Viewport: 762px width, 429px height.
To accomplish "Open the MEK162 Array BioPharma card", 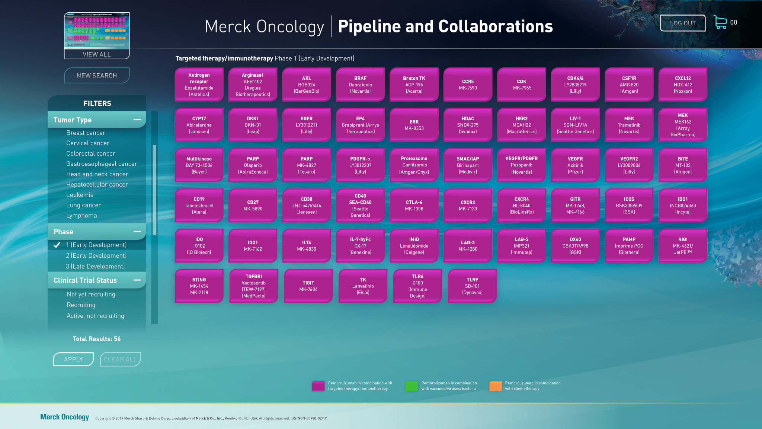I will 683,125.
